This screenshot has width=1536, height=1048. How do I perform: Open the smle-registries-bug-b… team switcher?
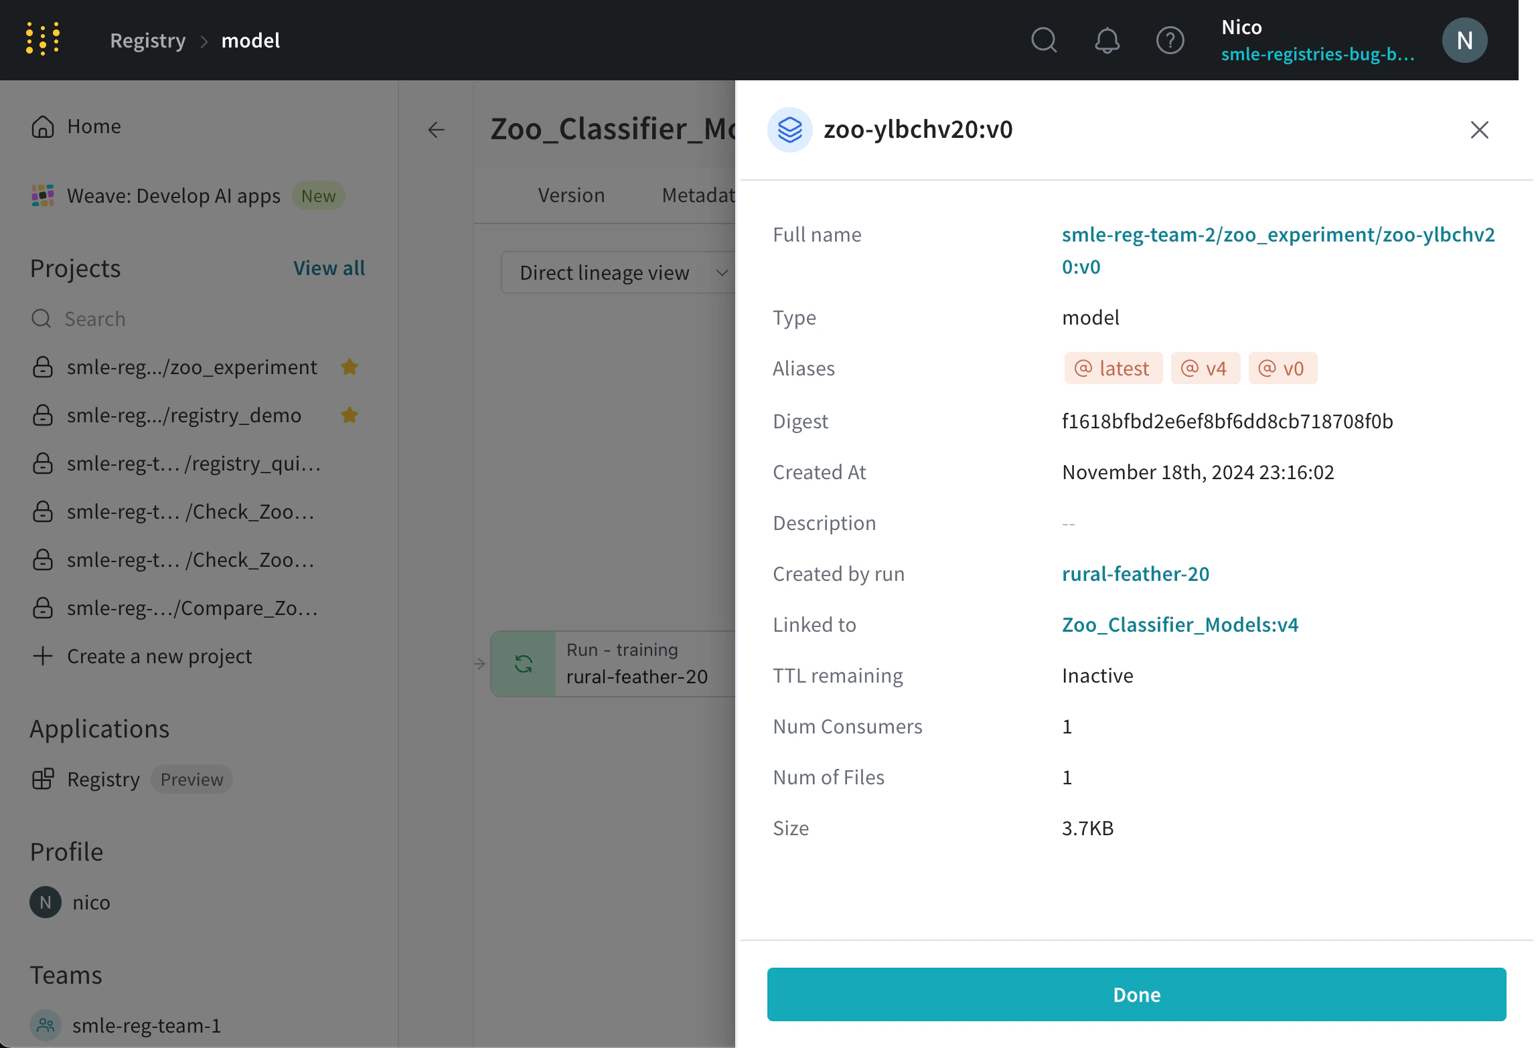tap(1317, 54)
